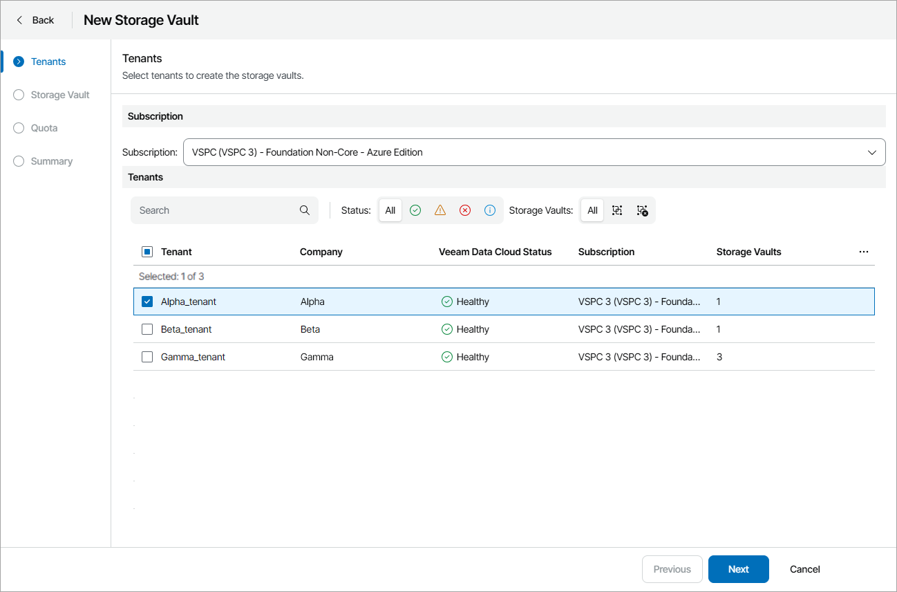Filter tenants by Error status icon
The height and width of the screenshot is (592, 897).
pyautogui.click(x=465, y=210)
